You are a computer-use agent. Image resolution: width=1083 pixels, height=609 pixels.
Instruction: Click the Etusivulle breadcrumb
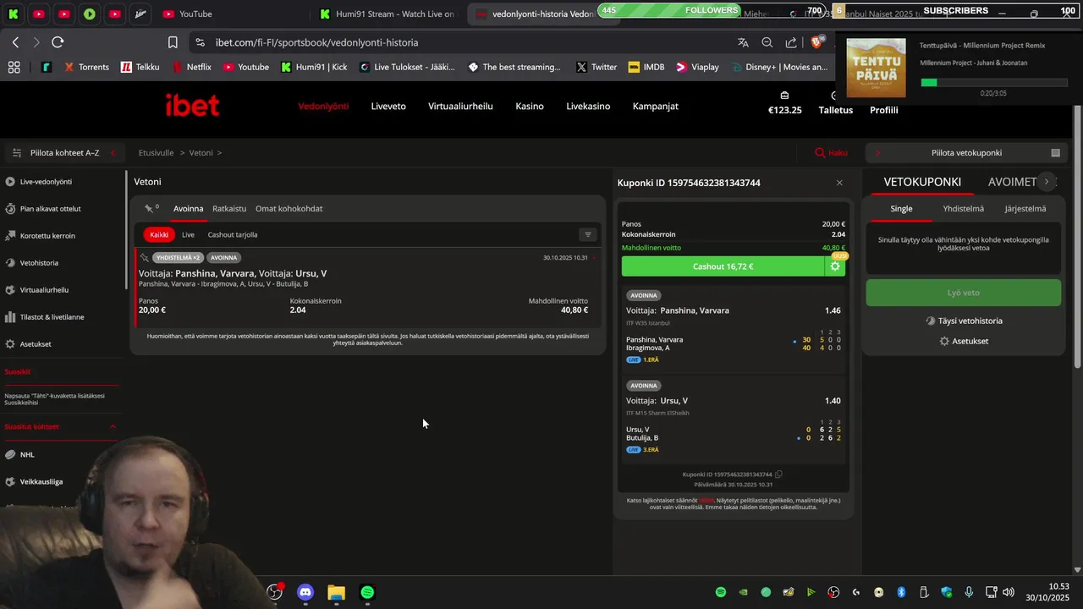pos(156,153)
